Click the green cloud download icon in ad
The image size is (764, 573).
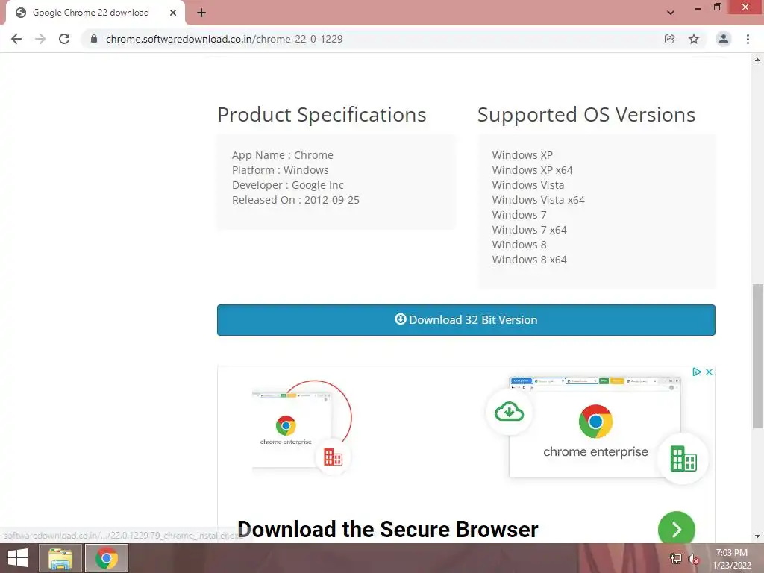(x=509, y=412)
